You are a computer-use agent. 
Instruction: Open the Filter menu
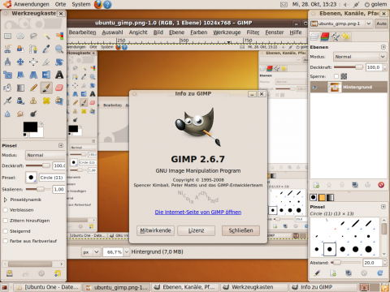[253, 32]
